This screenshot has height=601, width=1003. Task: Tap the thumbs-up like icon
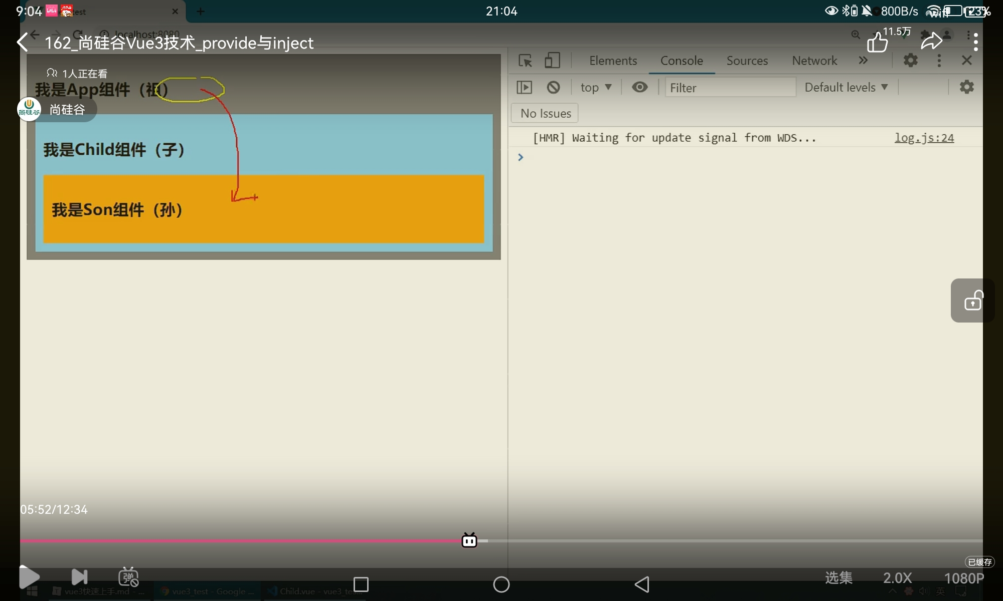[877, 42]
